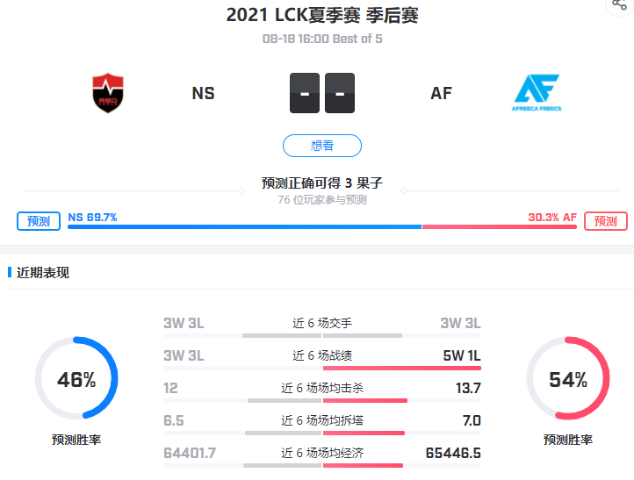Select the 近 6 场场均经济 stat row
The image size is (634, 480).
pyautogui.click(x=322, y=456)
